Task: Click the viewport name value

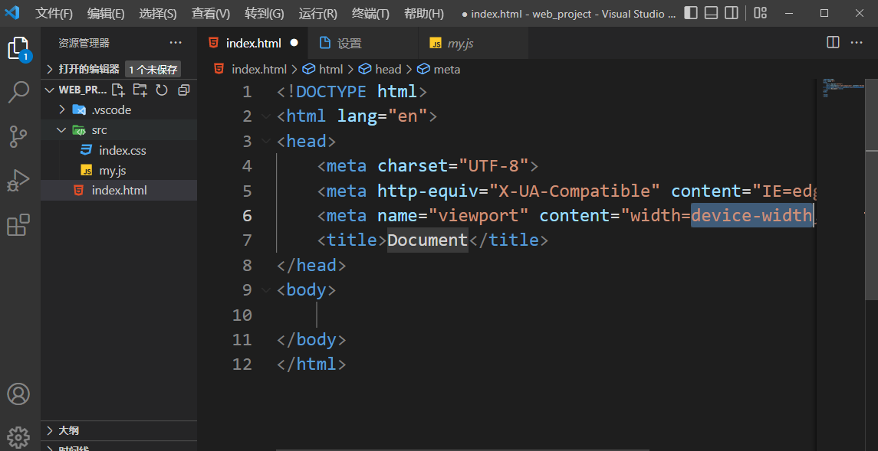Action: point(478,215)
